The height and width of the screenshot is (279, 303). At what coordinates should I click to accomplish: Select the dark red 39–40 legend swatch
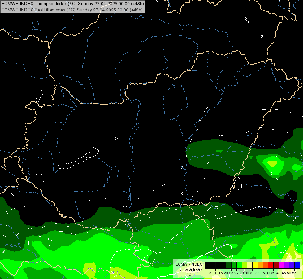pos(276,265)
